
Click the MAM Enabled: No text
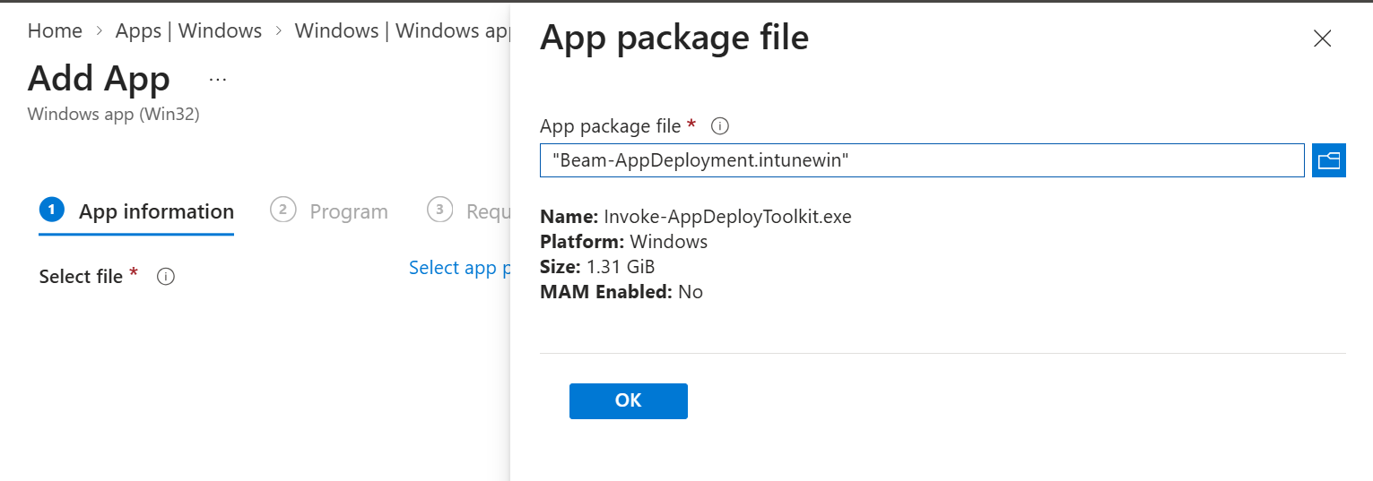[x=621, y=292]
